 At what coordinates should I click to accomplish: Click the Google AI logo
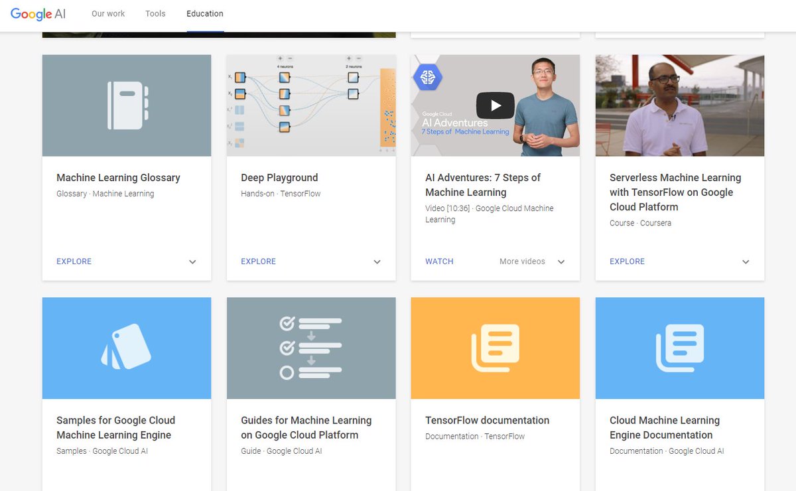[38, 14]
